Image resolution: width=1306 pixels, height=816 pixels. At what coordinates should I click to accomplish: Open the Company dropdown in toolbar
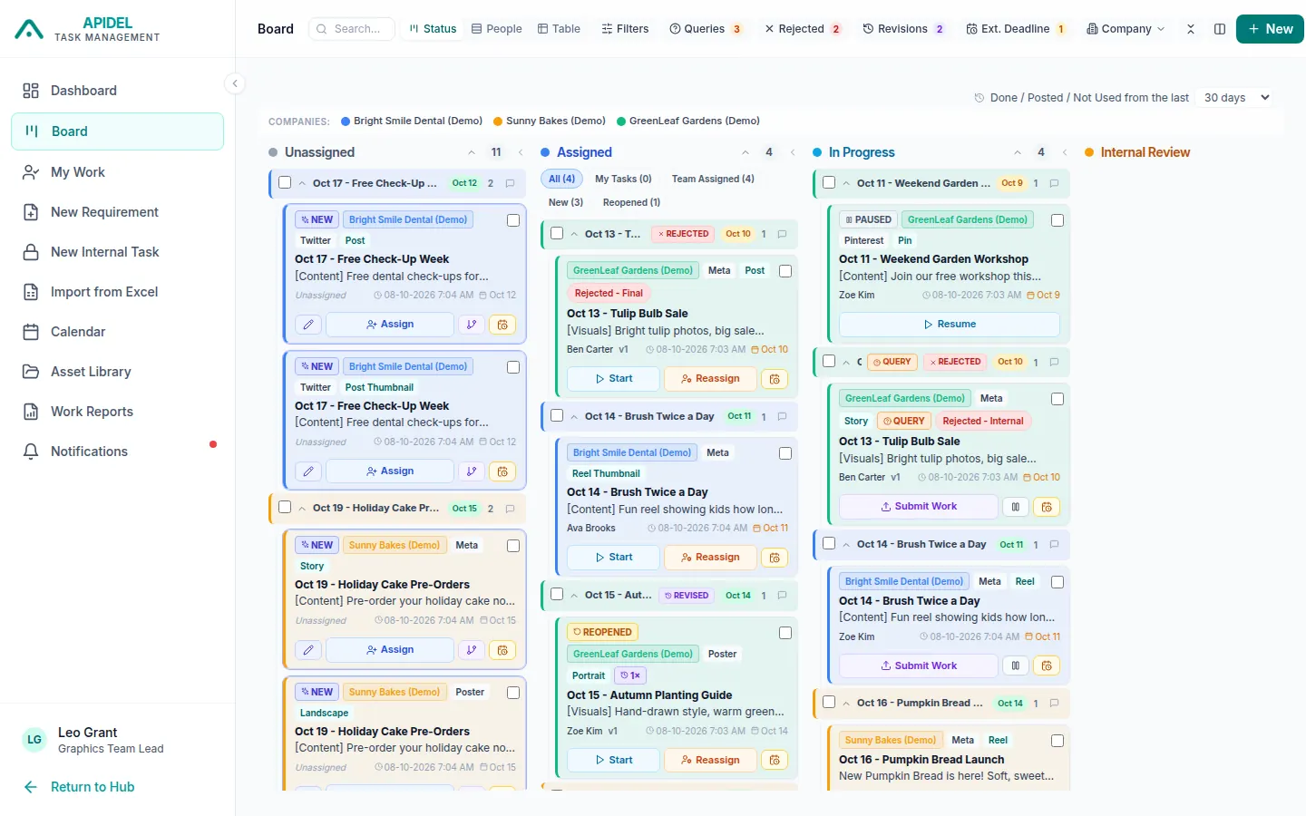pyautogui.click(x=1126, y=29)
